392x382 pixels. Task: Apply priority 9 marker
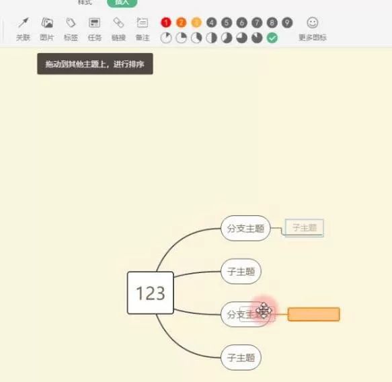[287, 23]
